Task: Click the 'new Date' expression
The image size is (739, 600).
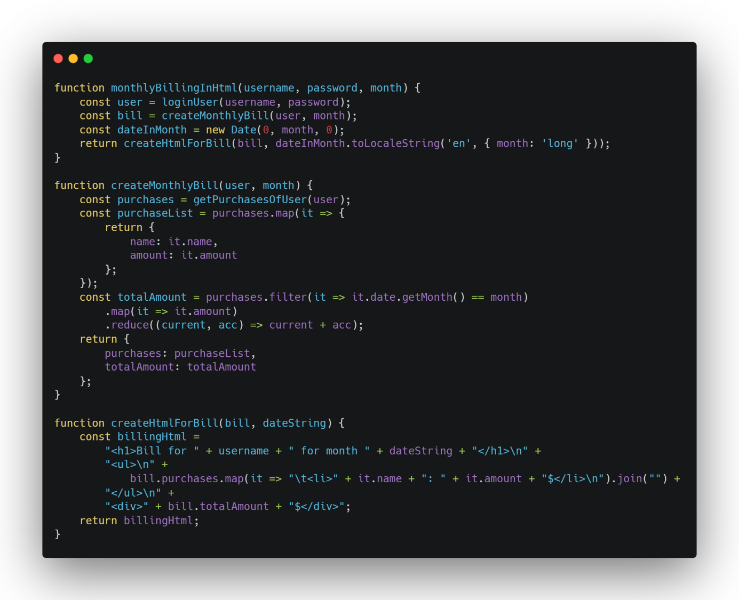Action: tap(231, 130)
